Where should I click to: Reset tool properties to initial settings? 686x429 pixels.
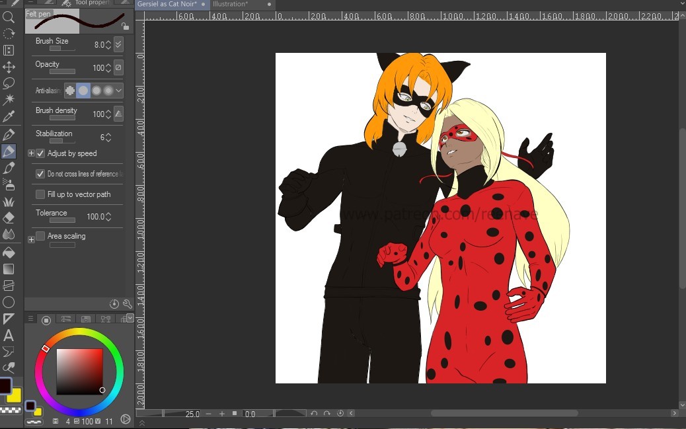pos(114,304)
